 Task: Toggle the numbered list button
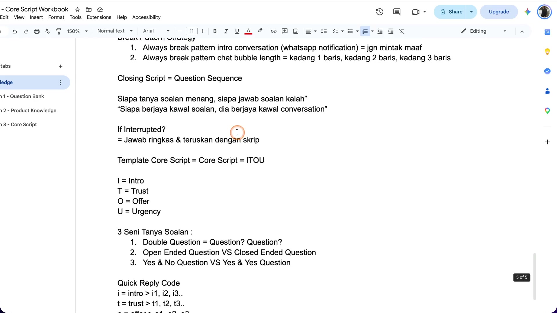(x=365, y=31)
